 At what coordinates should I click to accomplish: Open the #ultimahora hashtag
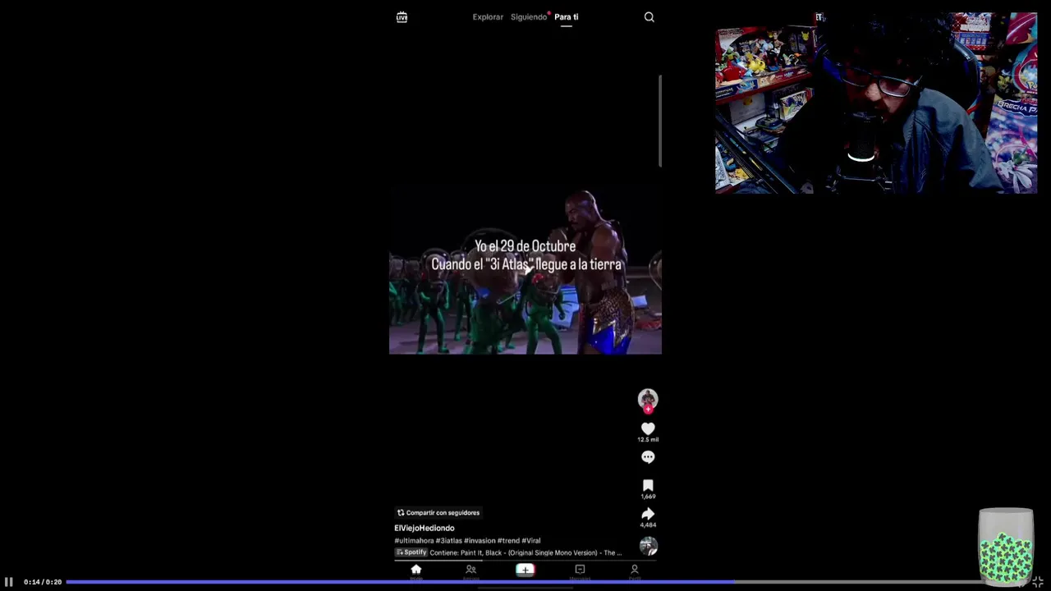pos(414,541)
